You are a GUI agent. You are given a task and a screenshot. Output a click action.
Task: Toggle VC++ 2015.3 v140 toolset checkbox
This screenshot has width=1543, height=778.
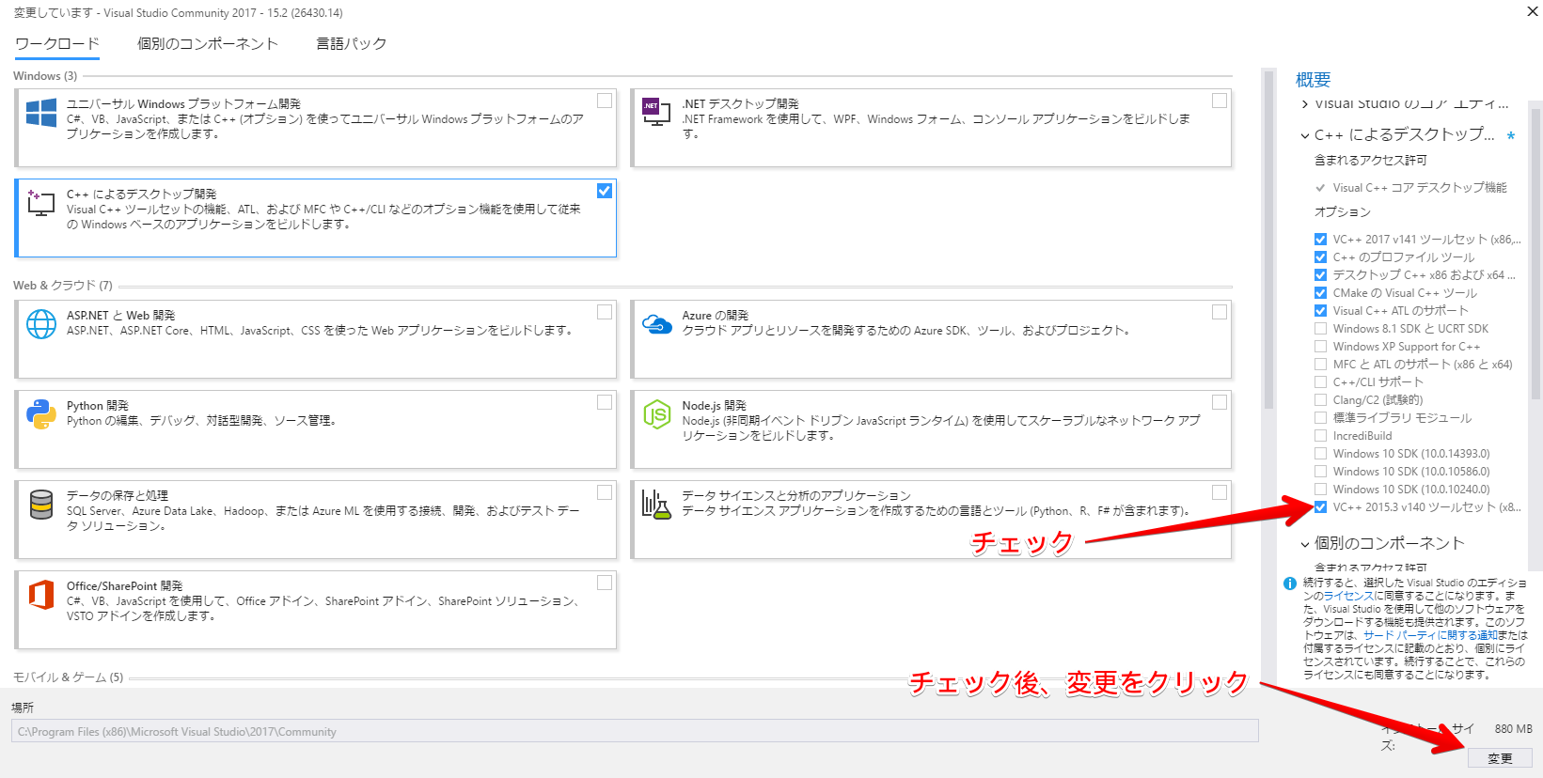coord(1320,507)
